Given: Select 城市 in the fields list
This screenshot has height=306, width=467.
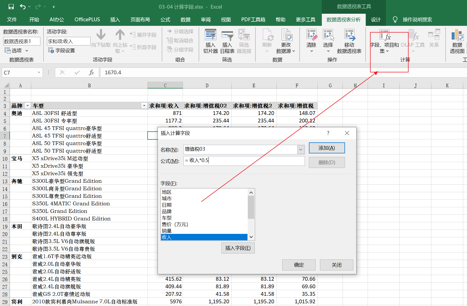Looking at the screenshot, I should 204,198.
